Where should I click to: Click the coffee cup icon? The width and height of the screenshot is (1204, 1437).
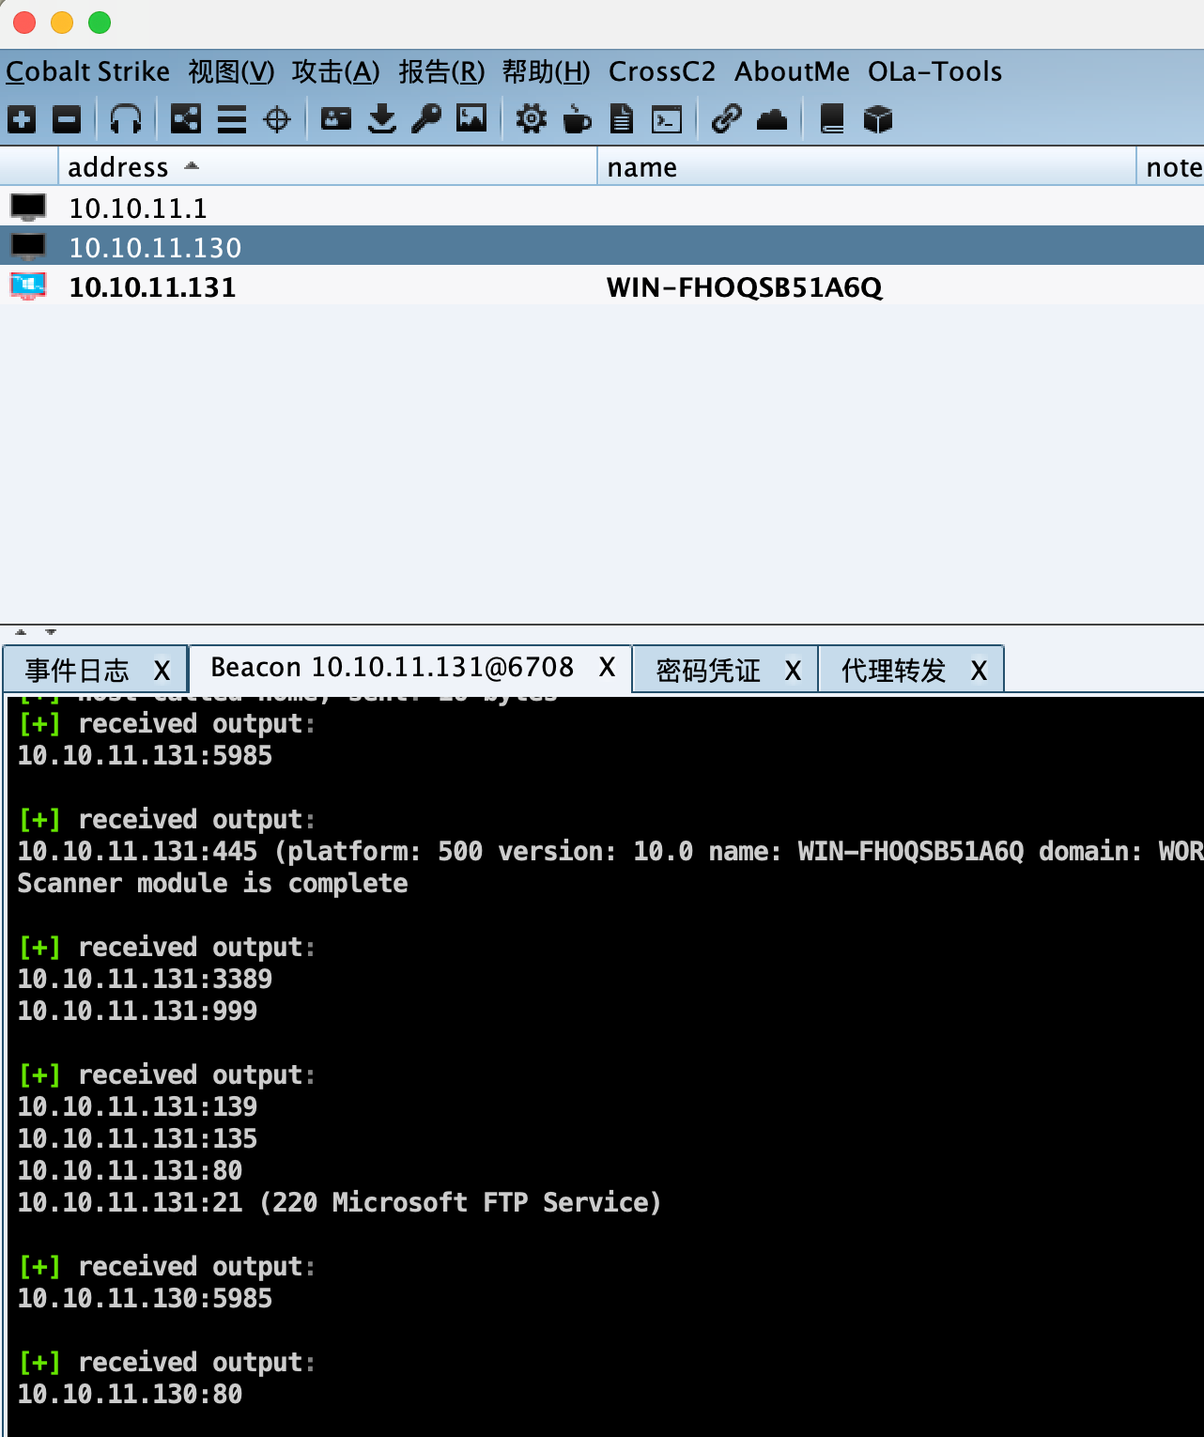[577, 119]
